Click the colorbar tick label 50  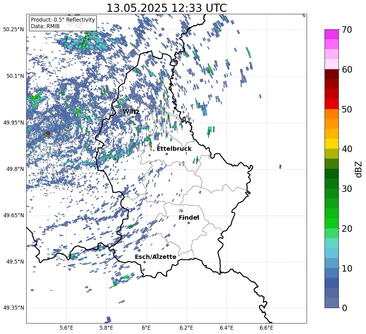tap(347, 109)
